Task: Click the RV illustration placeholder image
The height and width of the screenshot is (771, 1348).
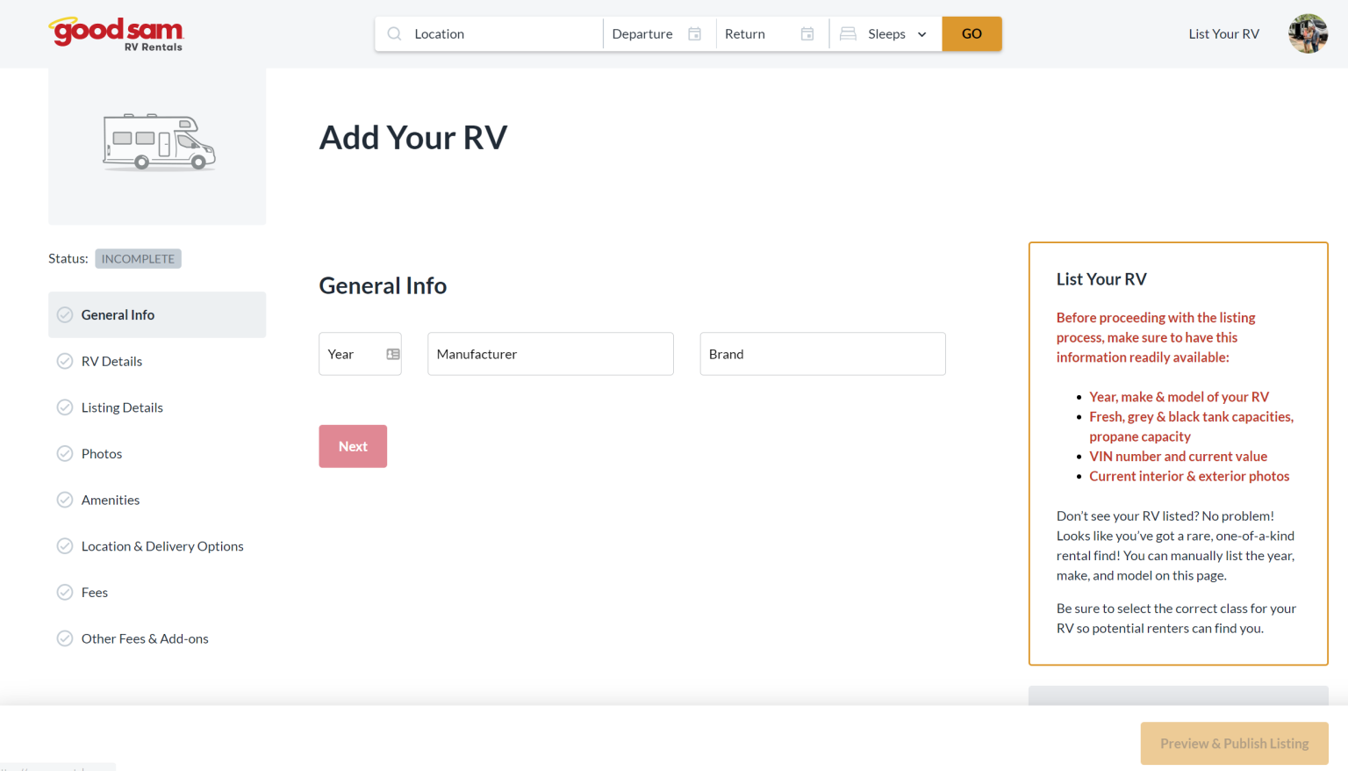Action: click(x=158, y=142)
